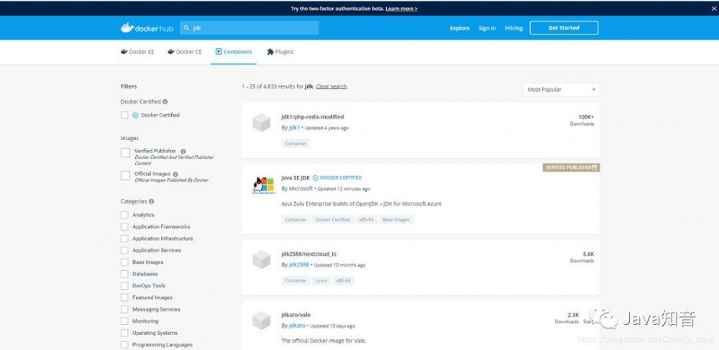Select the Containers tab
The image size is (719, 350).
tap(234, 52)
